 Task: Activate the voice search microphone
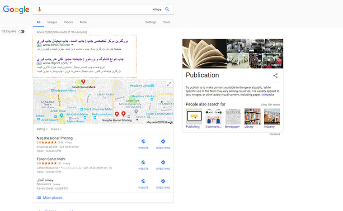point(39,9)
